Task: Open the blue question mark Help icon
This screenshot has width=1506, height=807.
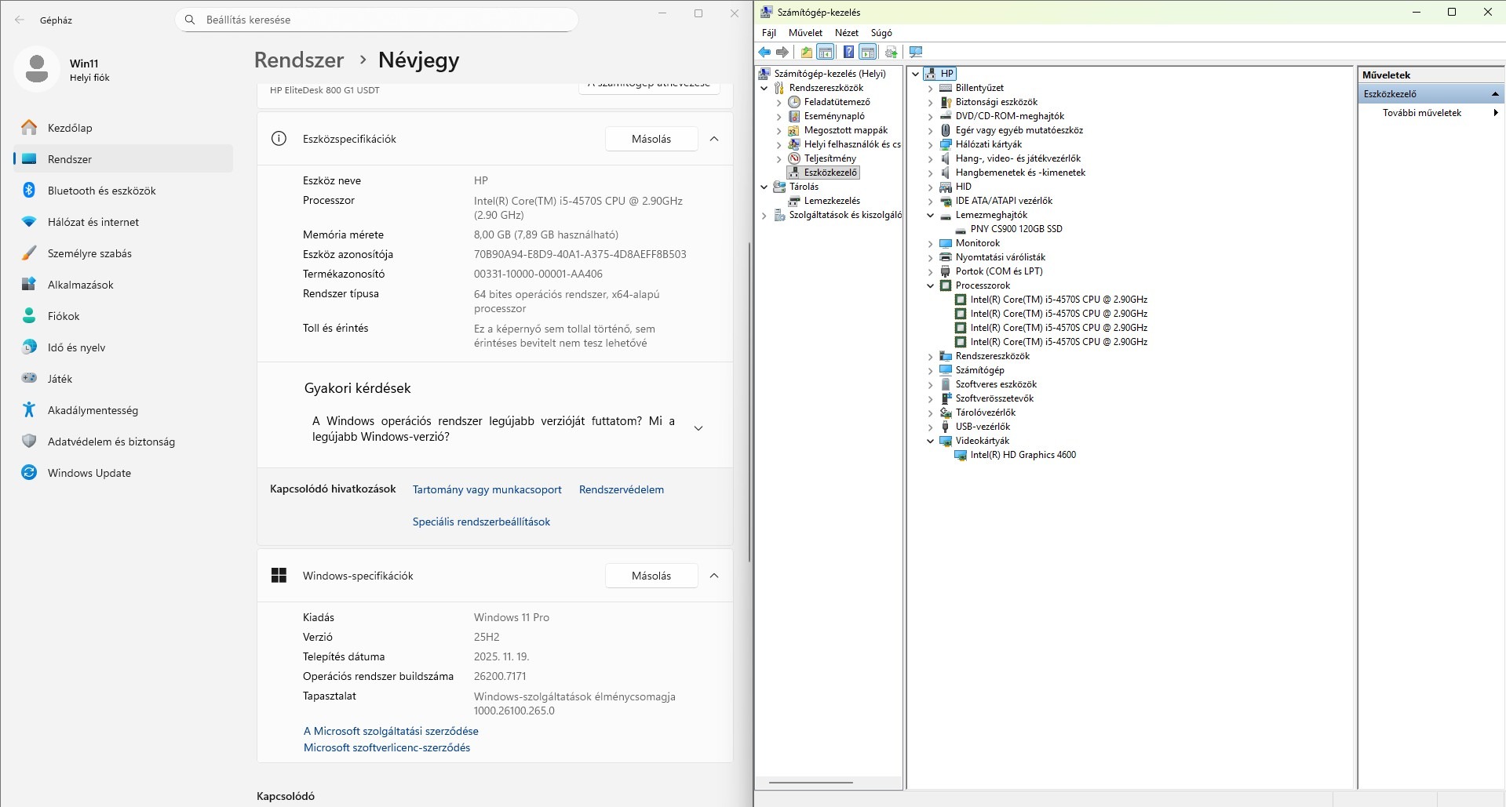Action: pyautogui.click(x=848, y=53)
